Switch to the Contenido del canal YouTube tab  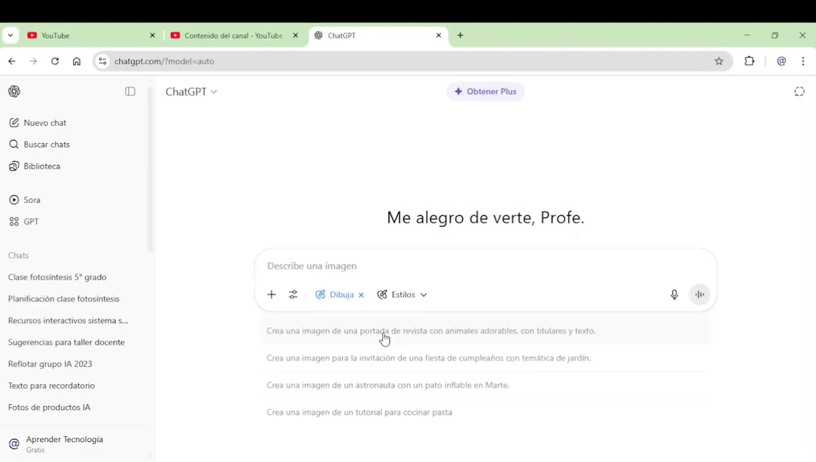coord(233,36)
